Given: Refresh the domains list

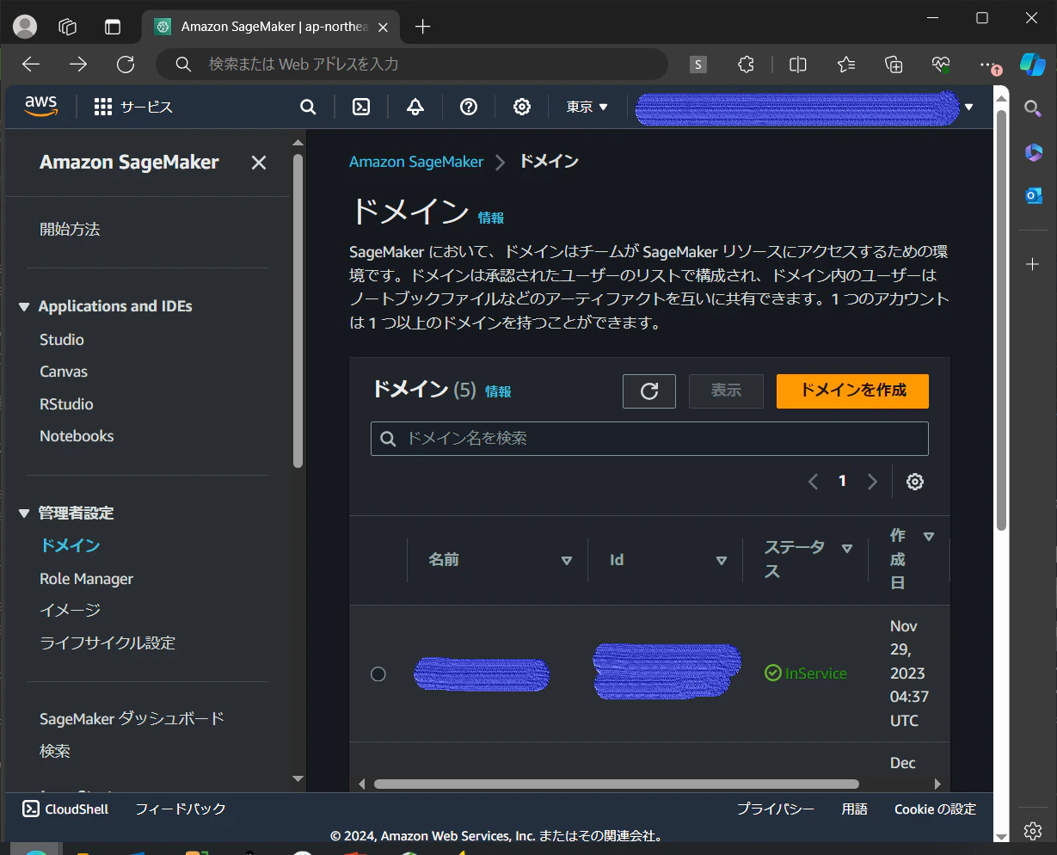Looking at the screenshot, I should pyautogui.click(x=649, y=391).
